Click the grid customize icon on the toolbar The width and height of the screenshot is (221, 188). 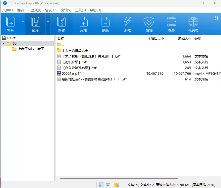(x=216, y=18)
